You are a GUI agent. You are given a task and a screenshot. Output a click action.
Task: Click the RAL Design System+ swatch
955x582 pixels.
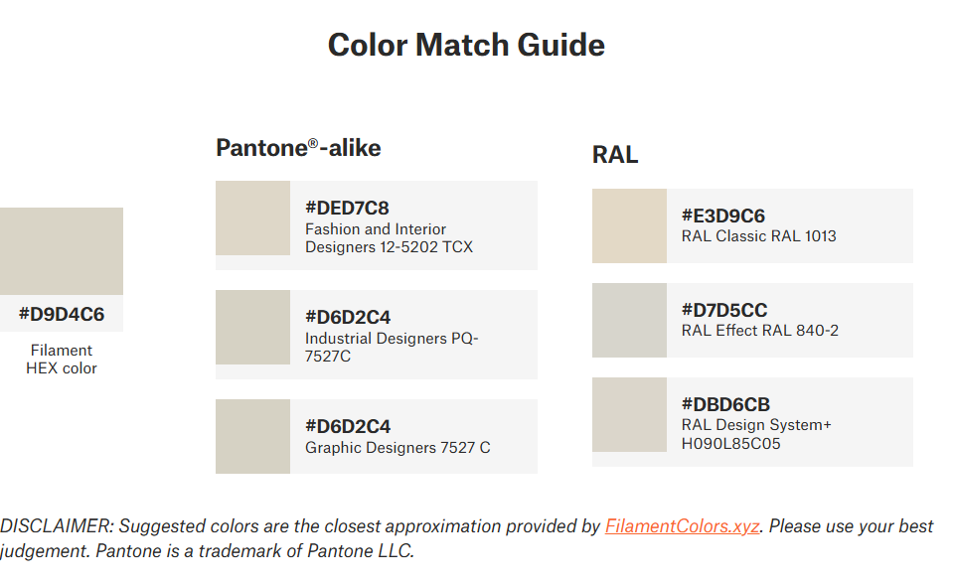click(x=629, y=414)
